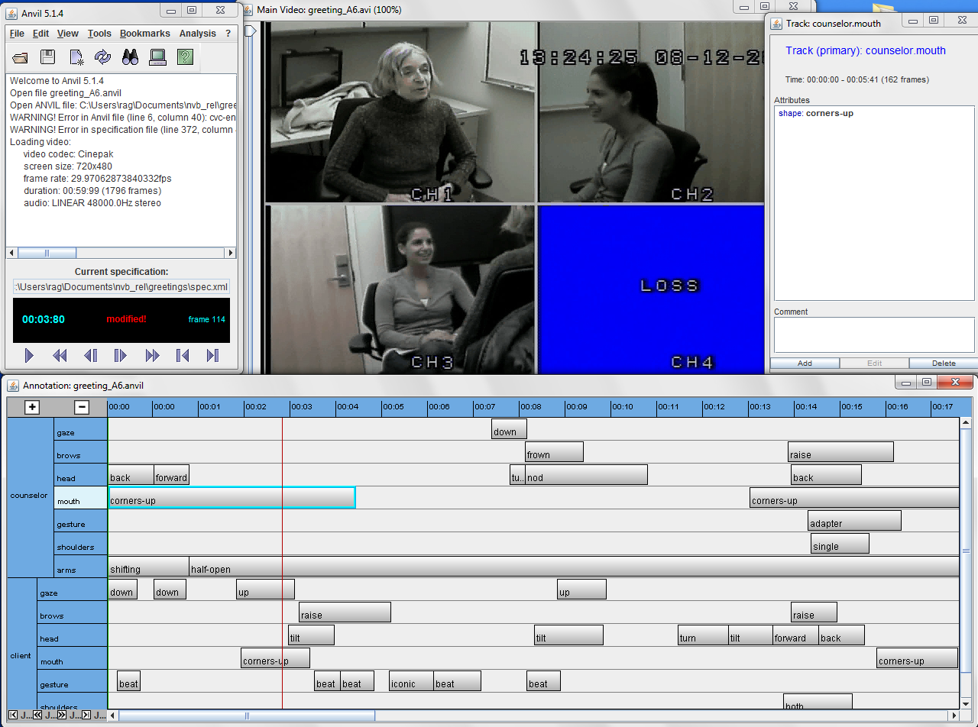This screenshot has width=978, height=727.
Task: Open help with the green question mark icon
Action: (x=185, y=57)
